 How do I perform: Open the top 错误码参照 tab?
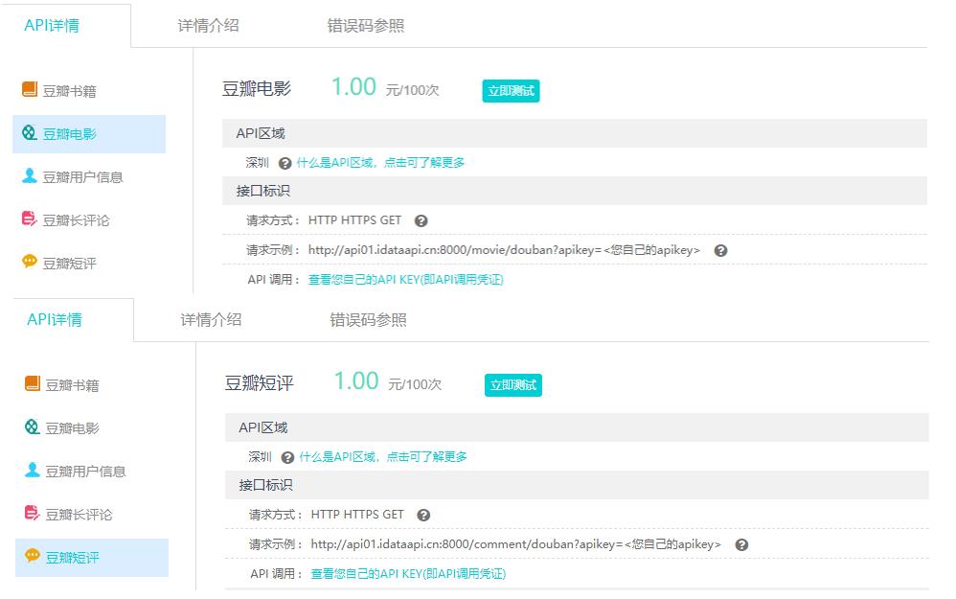365,26
